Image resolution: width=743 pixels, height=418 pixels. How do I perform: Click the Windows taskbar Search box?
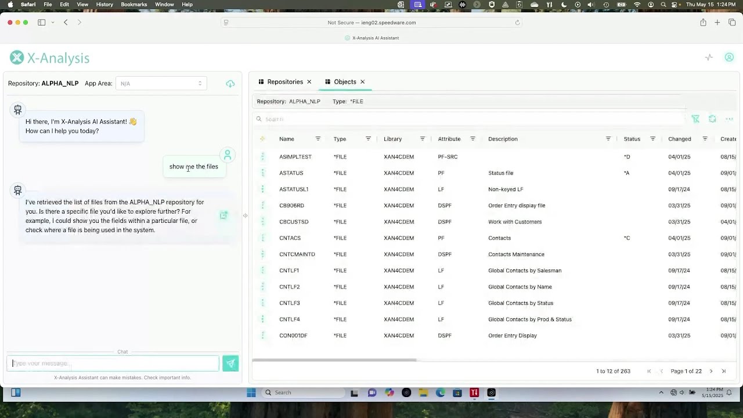click(x=302, y=392)
